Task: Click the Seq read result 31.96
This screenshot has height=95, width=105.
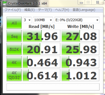Action: 41,36
